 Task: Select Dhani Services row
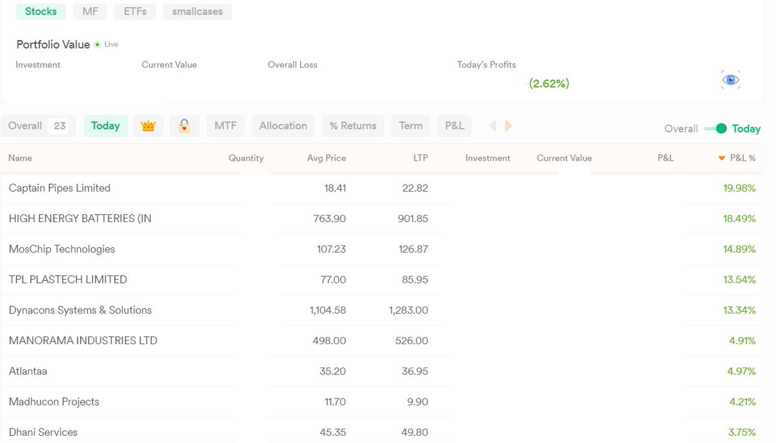point(382,431)
